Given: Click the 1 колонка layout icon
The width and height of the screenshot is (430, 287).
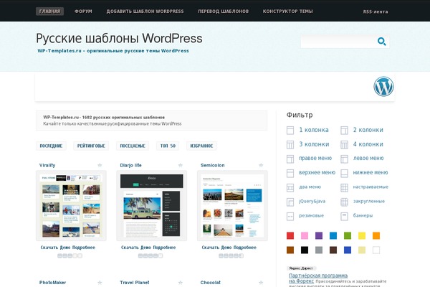Looking at the screenshot, I should coord(290,130).
